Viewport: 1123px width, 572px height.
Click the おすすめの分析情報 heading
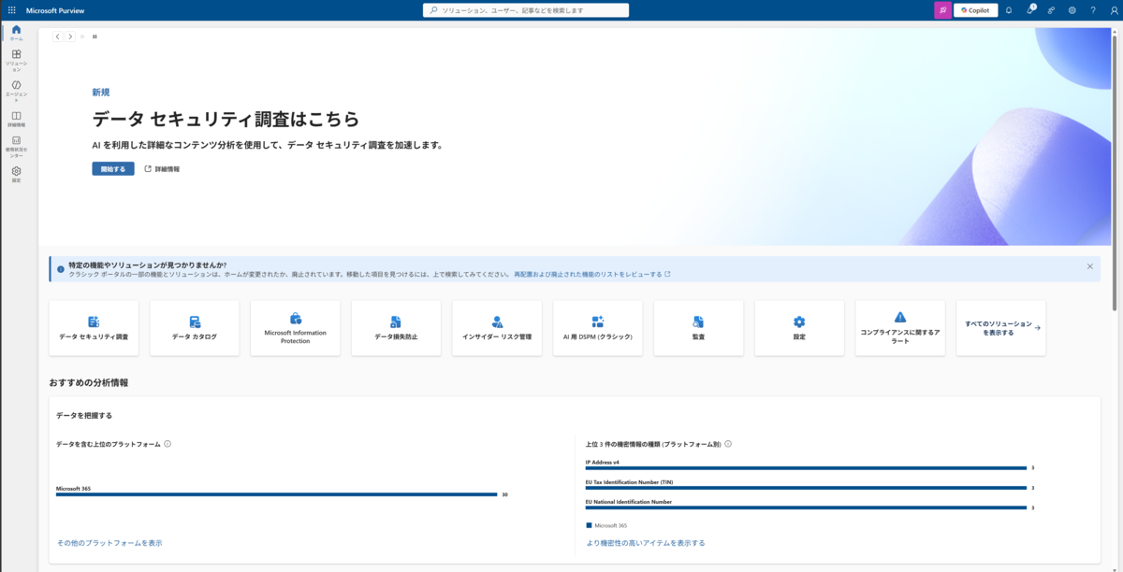point(89,382)
